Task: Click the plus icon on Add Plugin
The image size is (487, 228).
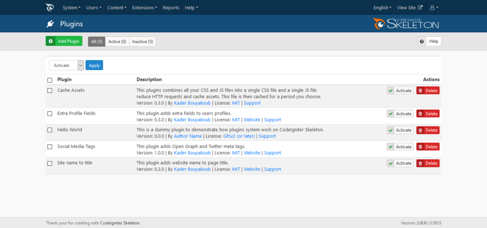Action: (50, 41)
